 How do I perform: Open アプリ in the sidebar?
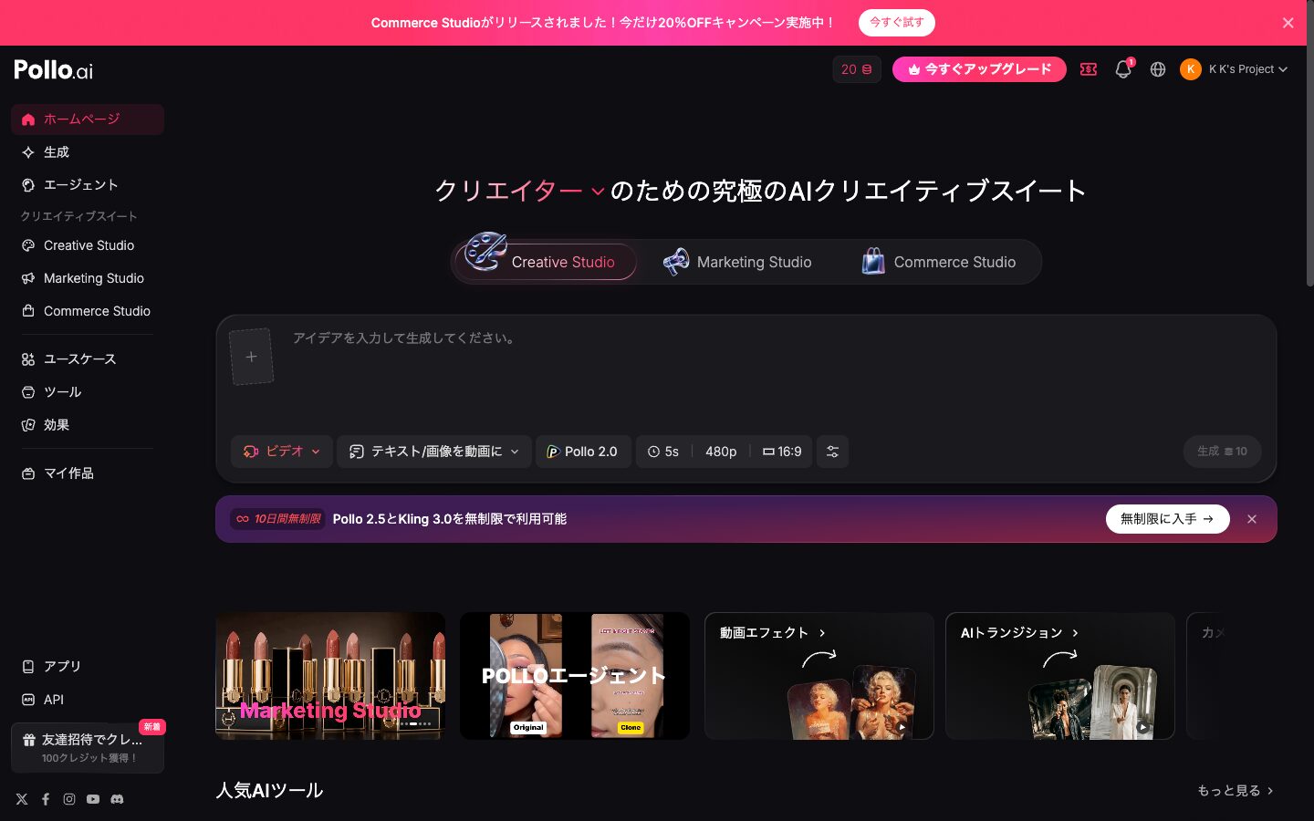coord(88,667)
